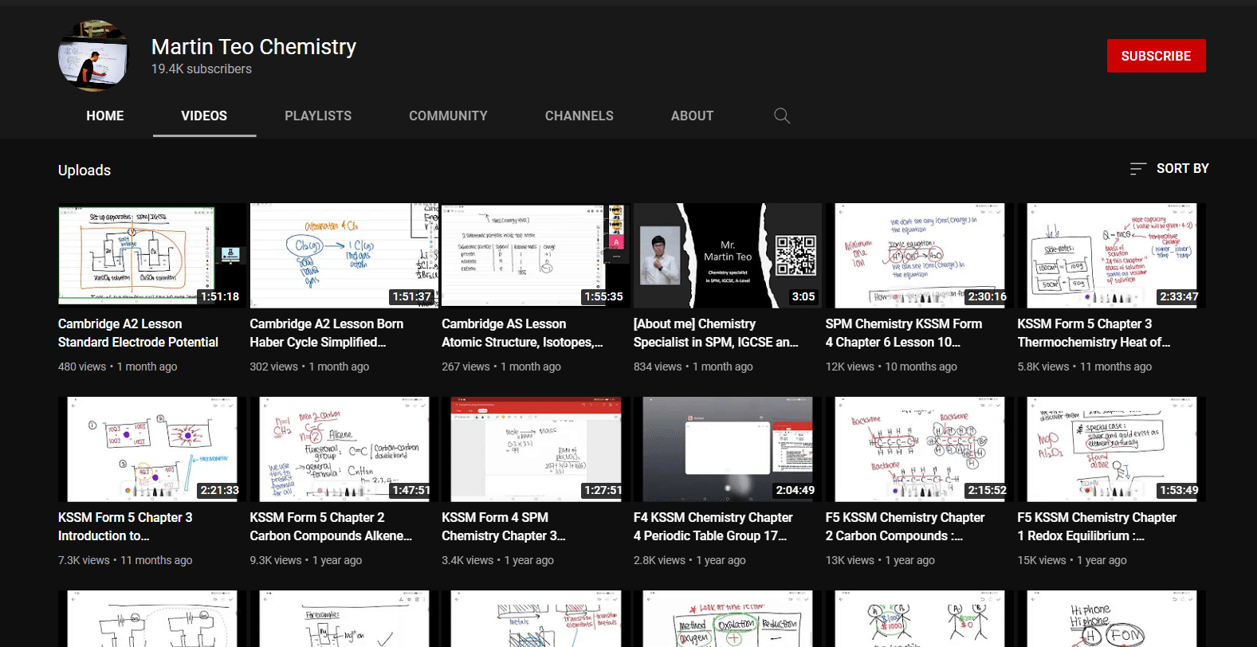Click '12K views • 10 months ago' text
The image size is (1257, 647).
click(x=891, y=367)
